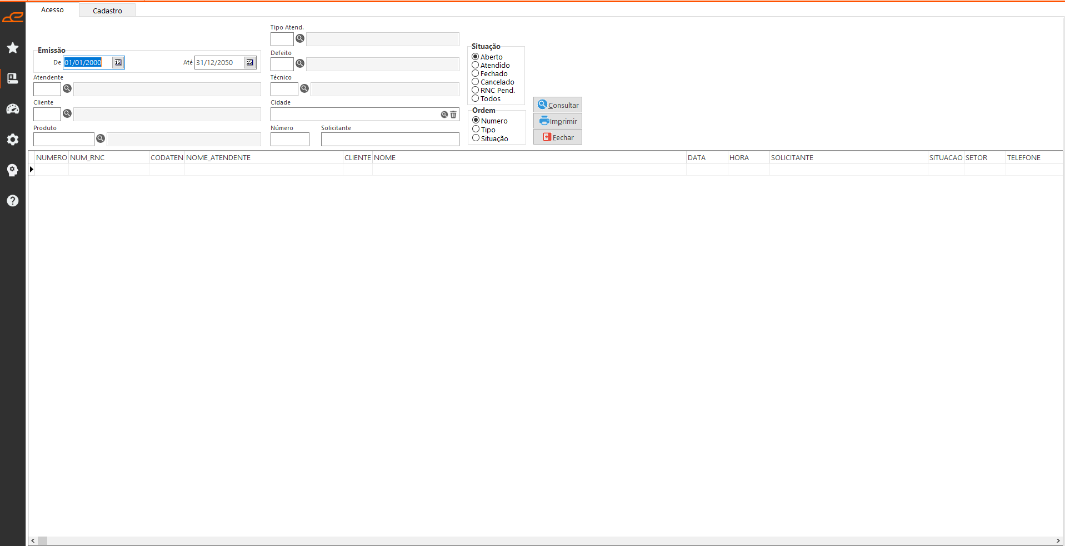This screenshot has height=546, width=1065.
Task: Open Produto search magnifier icon
Action: click(x=101, y=138)
